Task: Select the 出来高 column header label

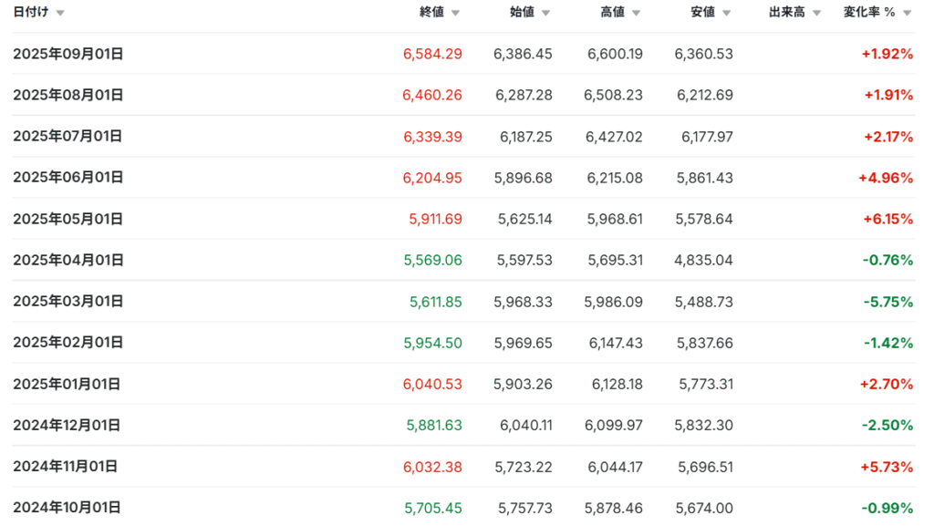Action: 787,13
